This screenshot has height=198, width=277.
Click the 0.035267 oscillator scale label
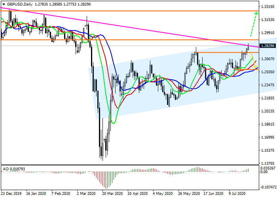pos(268,168)
